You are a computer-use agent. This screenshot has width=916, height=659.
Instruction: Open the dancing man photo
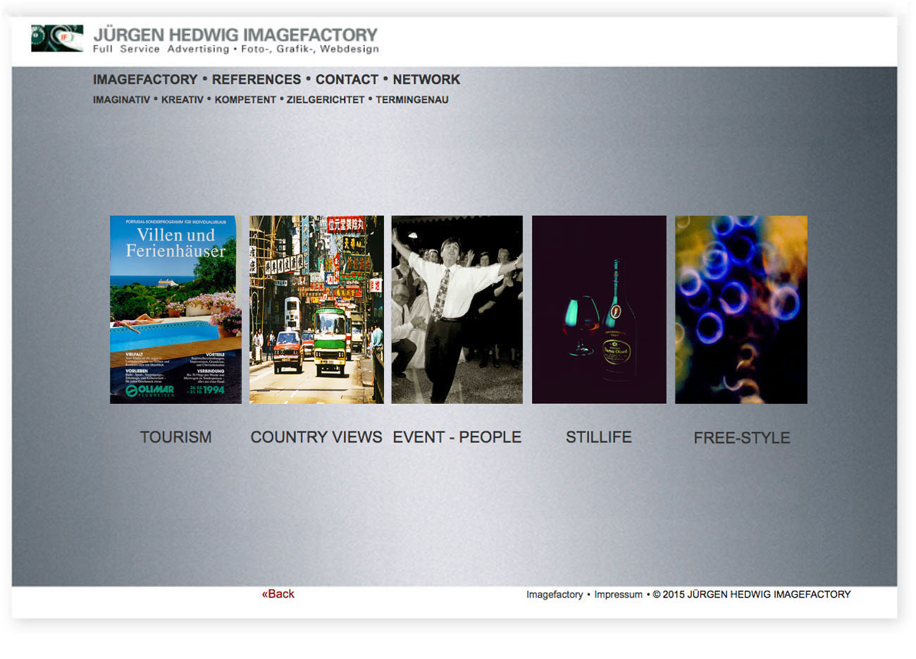(457, 309)
